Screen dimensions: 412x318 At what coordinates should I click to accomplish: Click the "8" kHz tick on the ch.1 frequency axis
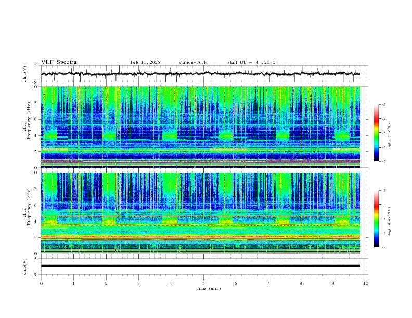point(37,103)
